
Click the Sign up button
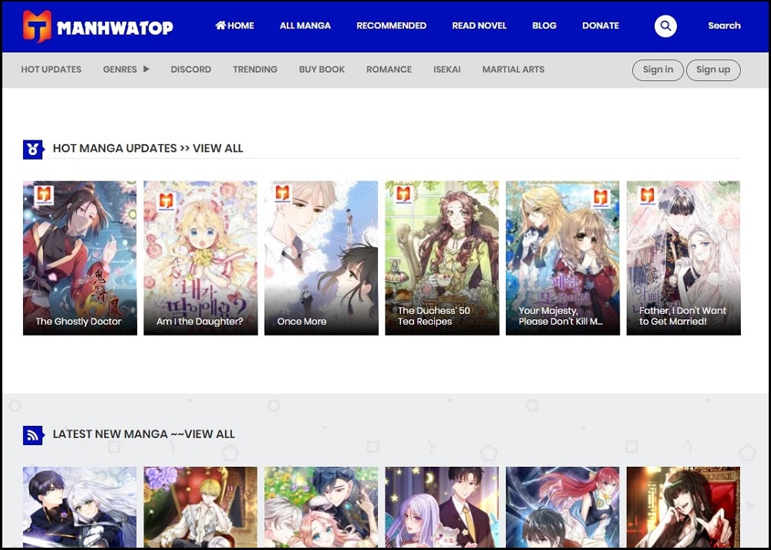coord(713,70)
